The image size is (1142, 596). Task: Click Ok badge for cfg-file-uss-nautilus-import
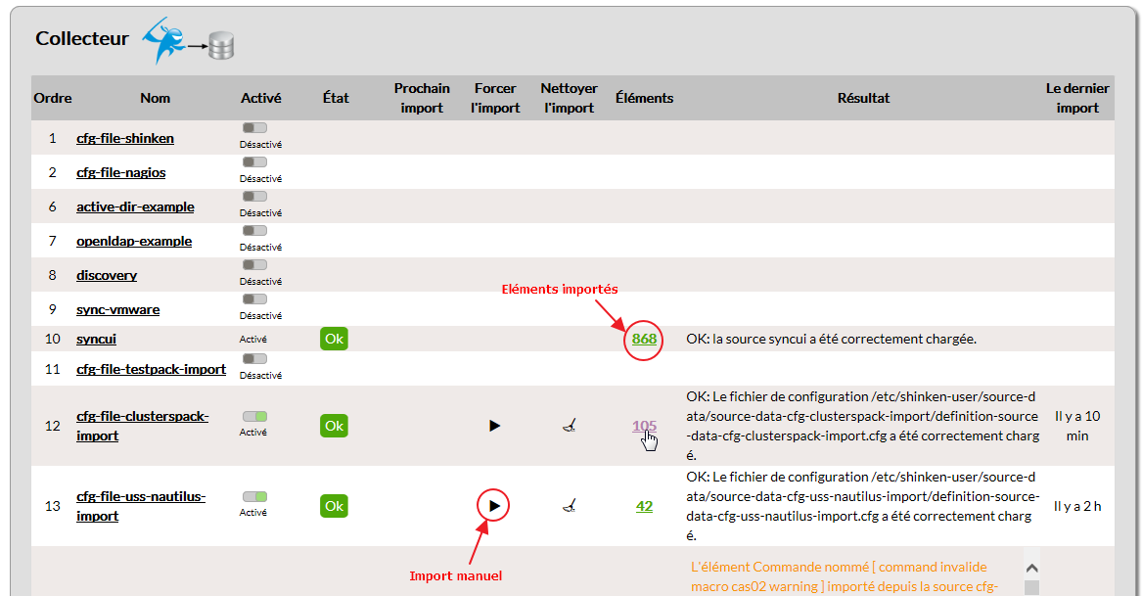[x=334, y=506]
